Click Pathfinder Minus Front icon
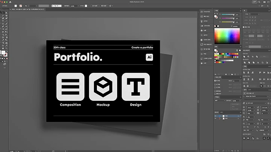271x152 pixels. point(248,57)
